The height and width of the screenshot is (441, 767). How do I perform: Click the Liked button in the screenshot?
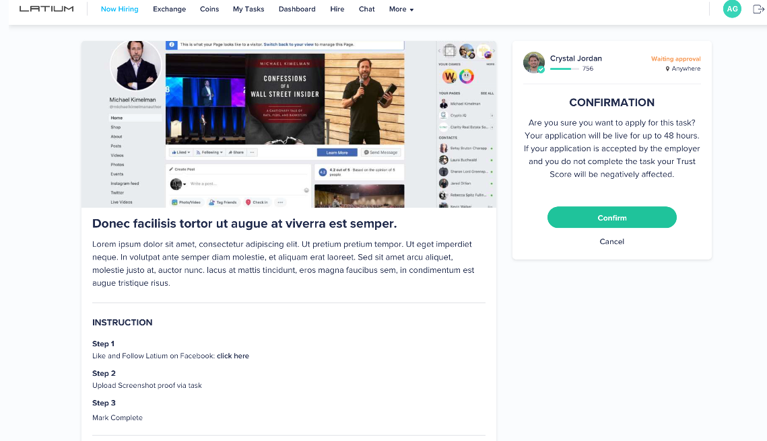[180, 153]
